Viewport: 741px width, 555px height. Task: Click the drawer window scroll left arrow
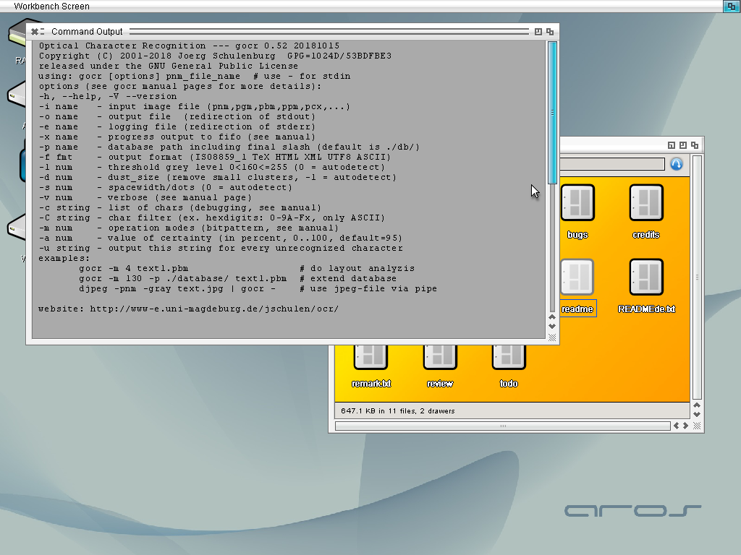677,426
